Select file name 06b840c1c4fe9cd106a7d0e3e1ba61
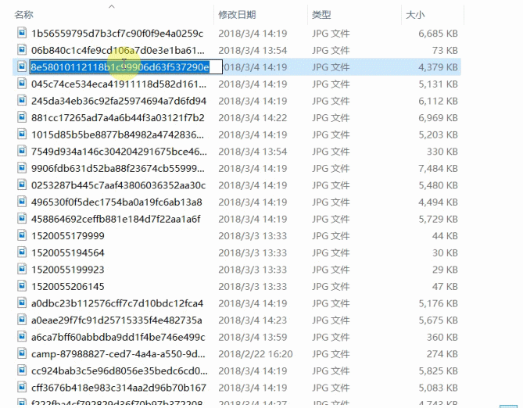 point(118,50)
